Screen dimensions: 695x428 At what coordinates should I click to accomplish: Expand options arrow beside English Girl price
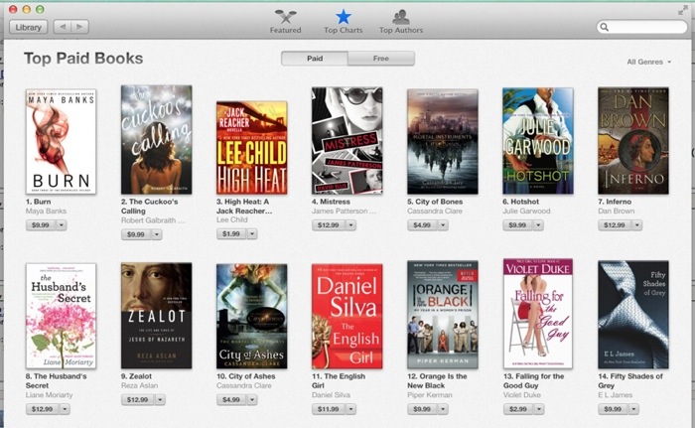click(x=350, y=409)
